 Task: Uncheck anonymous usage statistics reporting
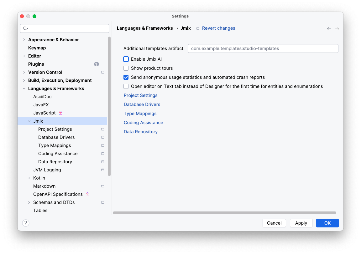point(126,77)
